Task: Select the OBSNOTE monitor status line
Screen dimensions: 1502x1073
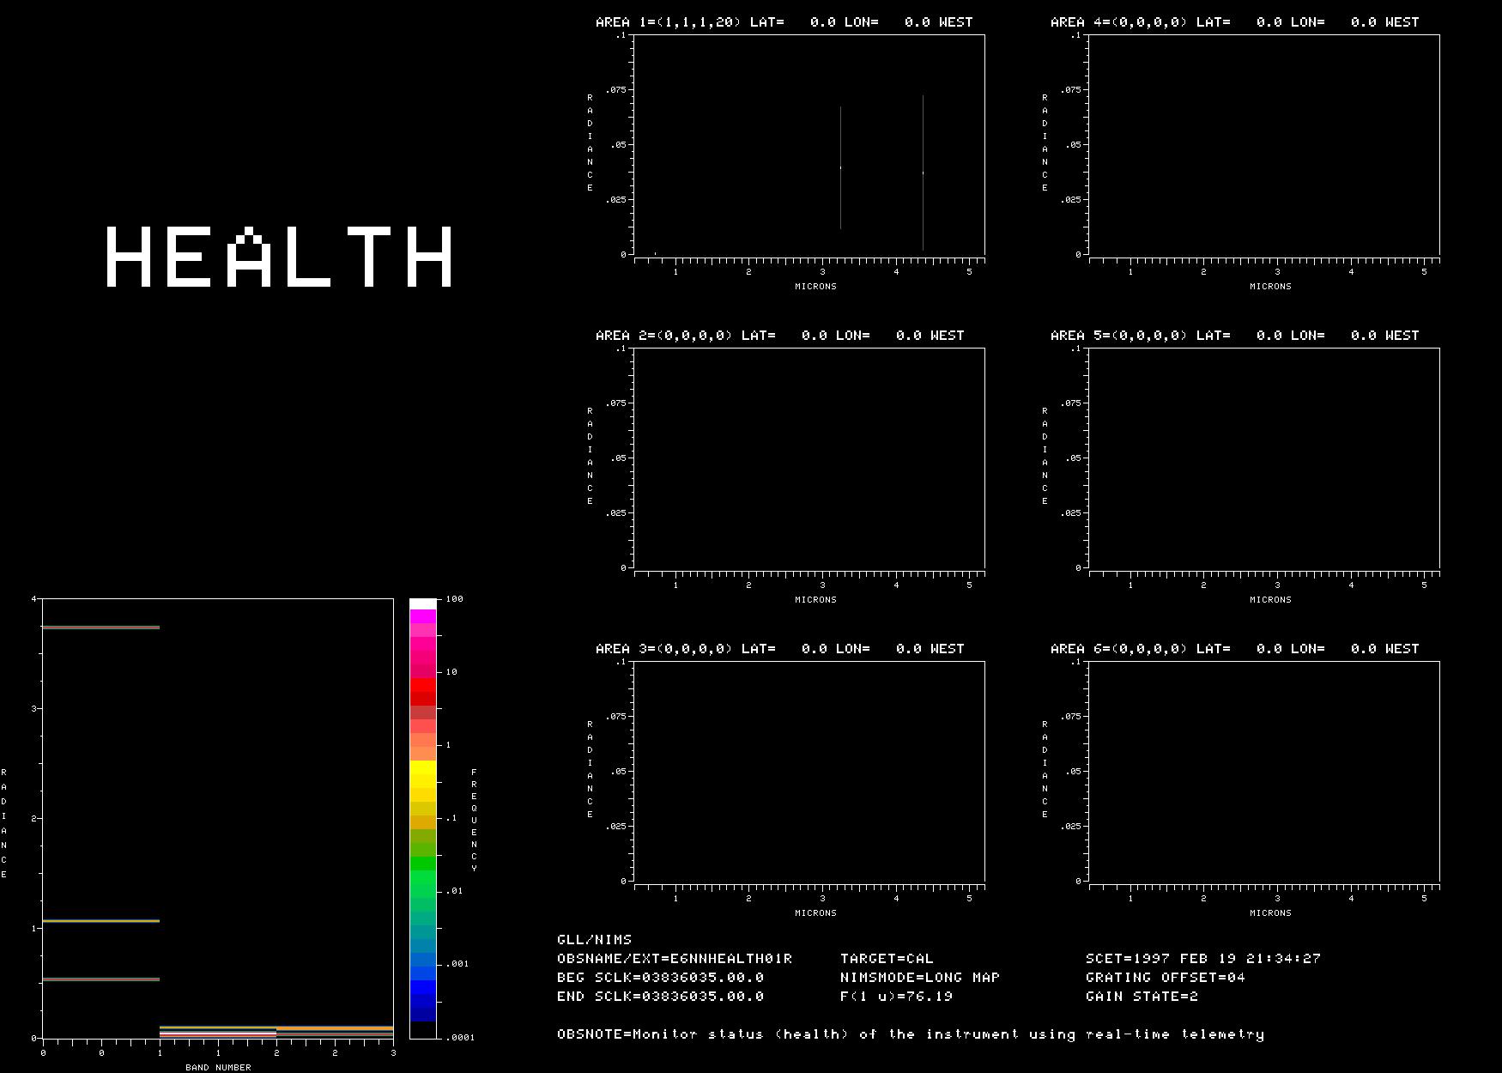Action: point(911,1034)
